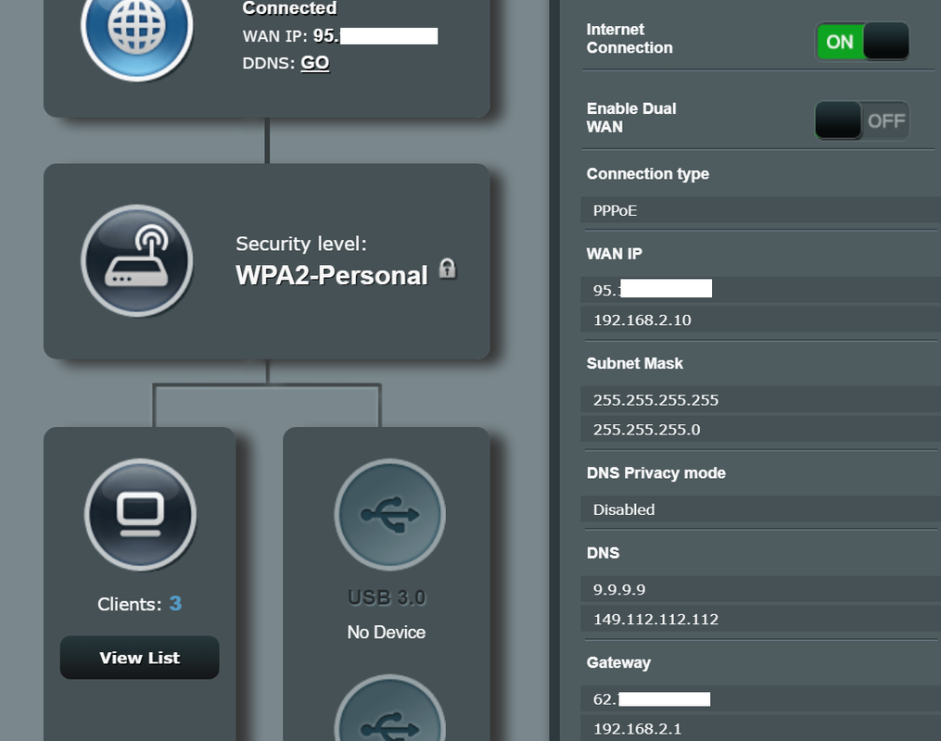Image resolution: width=941 pixels, height=741 pixels.
Task: Select the 149.112.112.112 DNS entry
Action: coord(655,619)
